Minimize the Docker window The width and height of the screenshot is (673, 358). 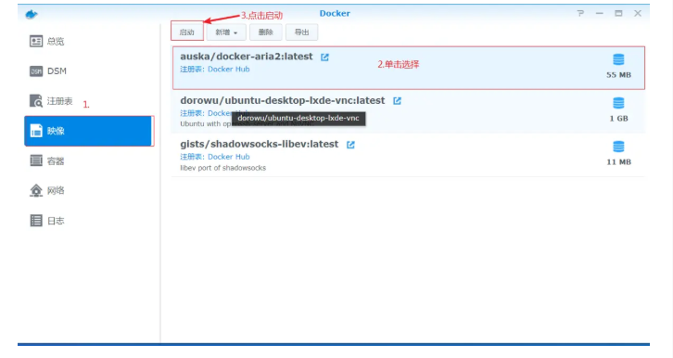(x=600, y=13)
